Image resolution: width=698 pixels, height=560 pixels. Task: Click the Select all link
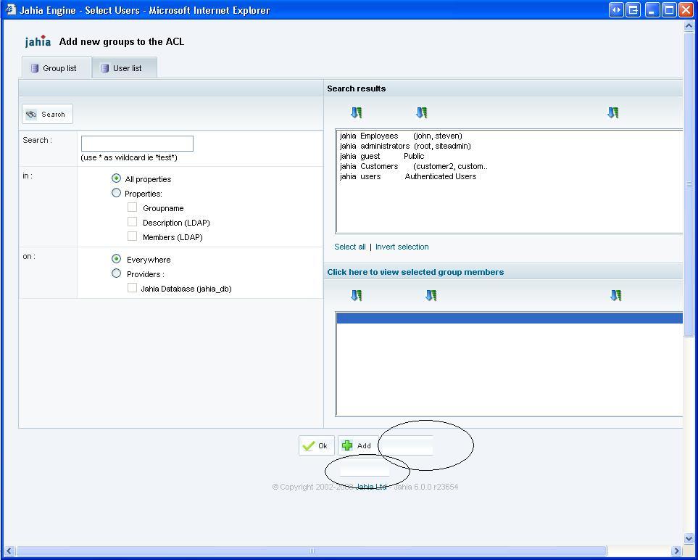pos(350,247)
